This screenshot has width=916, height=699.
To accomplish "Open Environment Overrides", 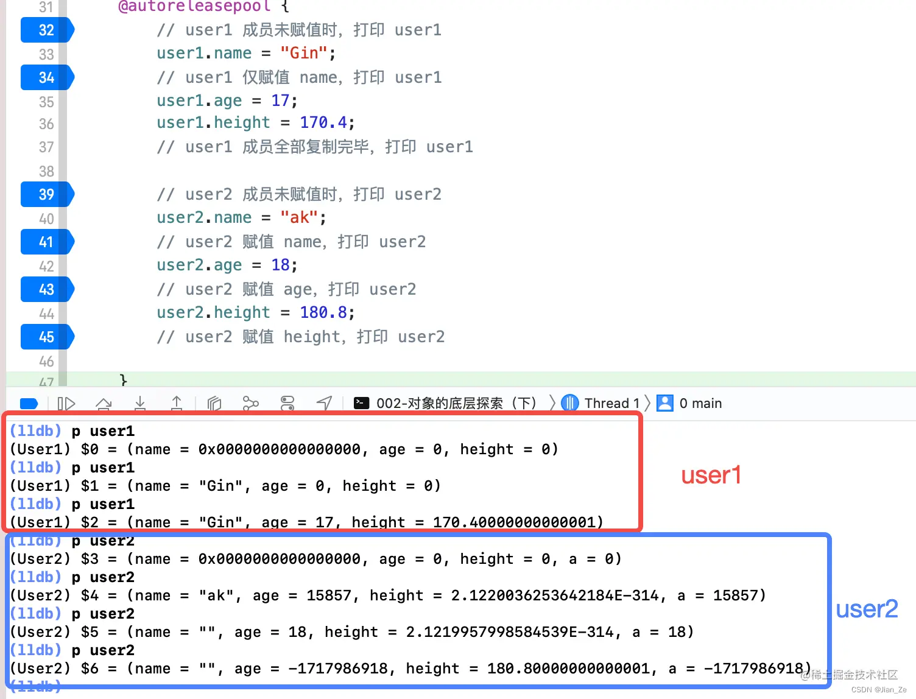I will [287, 404].
